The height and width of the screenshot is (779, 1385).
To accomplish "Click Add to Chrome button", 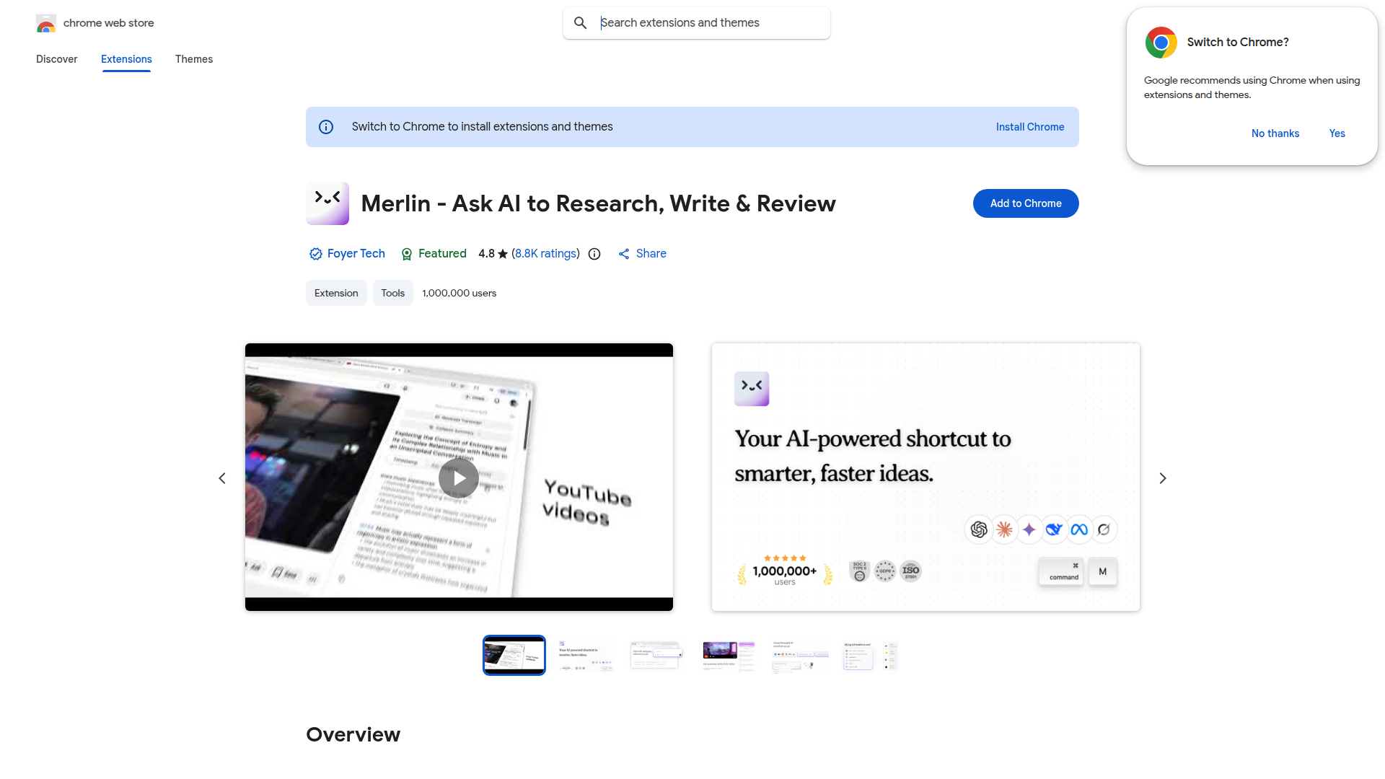I will [1025, 203].
